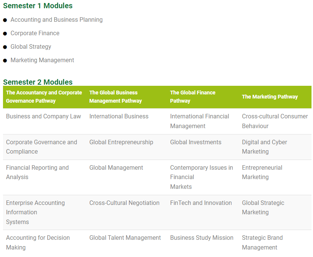Click the International Financial Management module

pyautogui.click(x=199, y=121)
